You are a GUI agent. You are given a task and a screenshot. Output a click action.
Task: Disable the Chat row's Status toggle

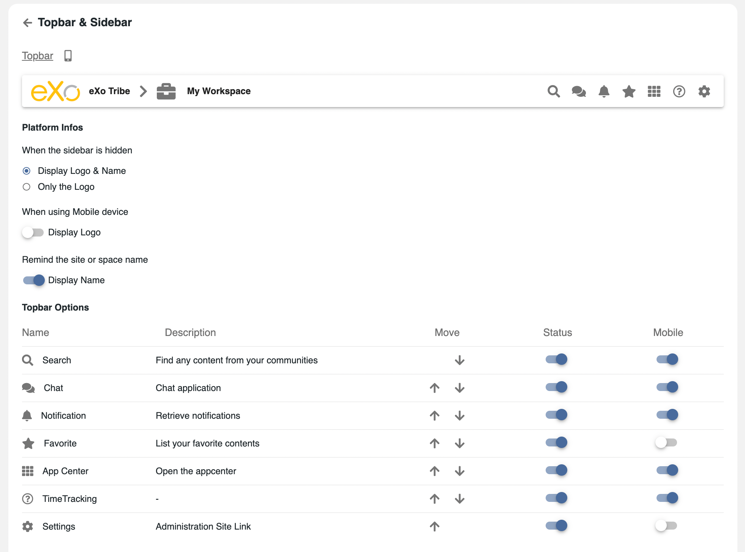point(556,387)
